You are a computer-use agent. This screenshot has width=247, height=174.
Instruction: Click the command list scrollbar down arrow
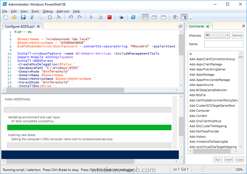tap(240, 147)
